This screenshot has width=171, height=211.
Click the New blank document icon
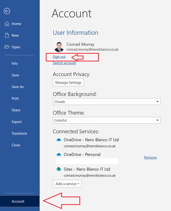pyautogui.click(x=7, y=35)
